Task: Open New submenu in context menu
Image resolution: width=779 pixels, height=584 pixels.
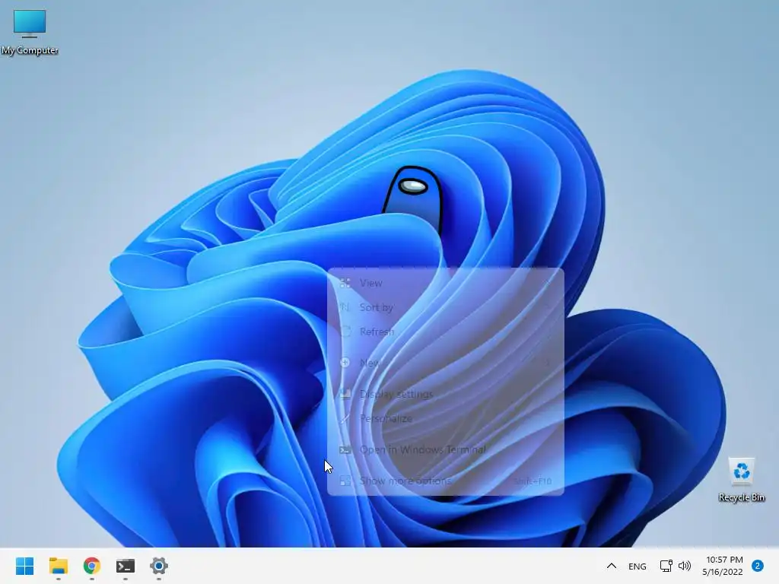Action: [x=446, y=363]
